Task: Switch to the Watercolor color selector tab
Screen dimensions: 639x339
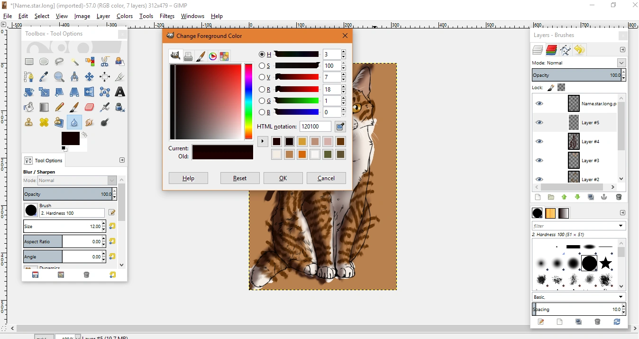Action: [201, 56]
